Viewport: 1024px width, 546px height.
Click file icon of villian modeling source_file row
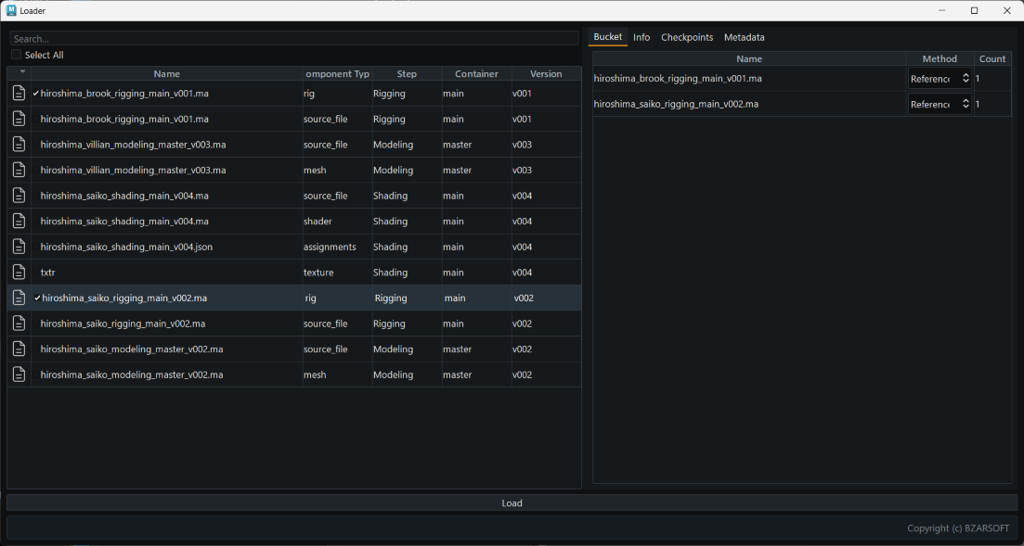pyautogui.click(x=19, y=145)
